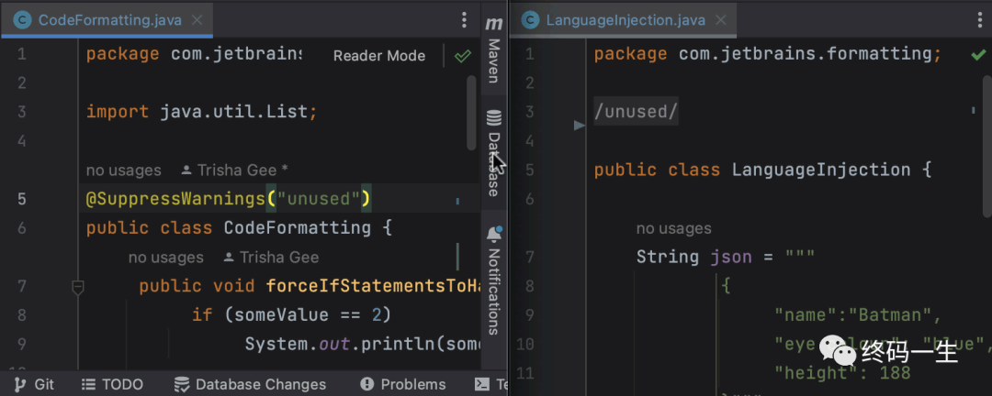Click the "name":"Batman" JSON line
The image size is (992, 396).
tap(858, 314)
